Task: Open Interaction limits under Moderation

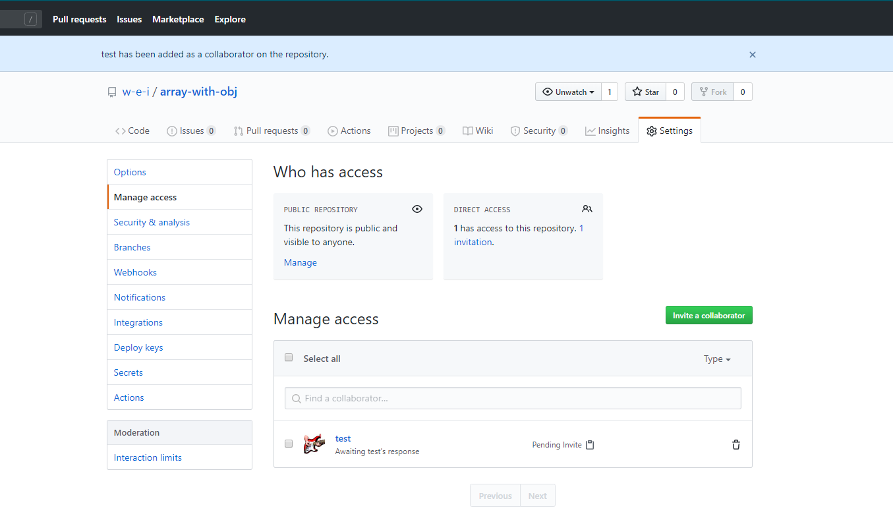Action: pyautogui.click(x=179, y=457)
